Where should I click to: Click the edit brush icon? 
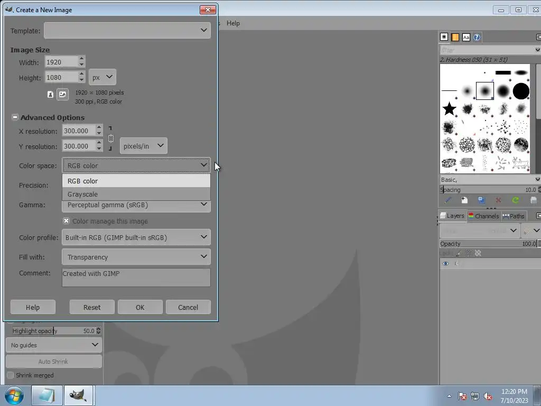(x=448, y=200)
